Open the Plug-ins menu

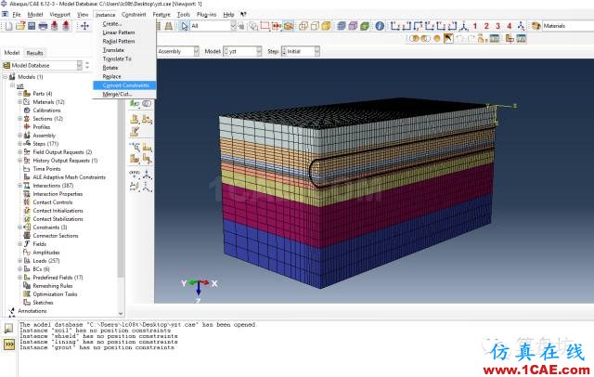point(206,15)
